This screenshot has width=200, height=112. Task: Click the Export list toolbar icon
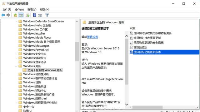(x=27, y=15)
